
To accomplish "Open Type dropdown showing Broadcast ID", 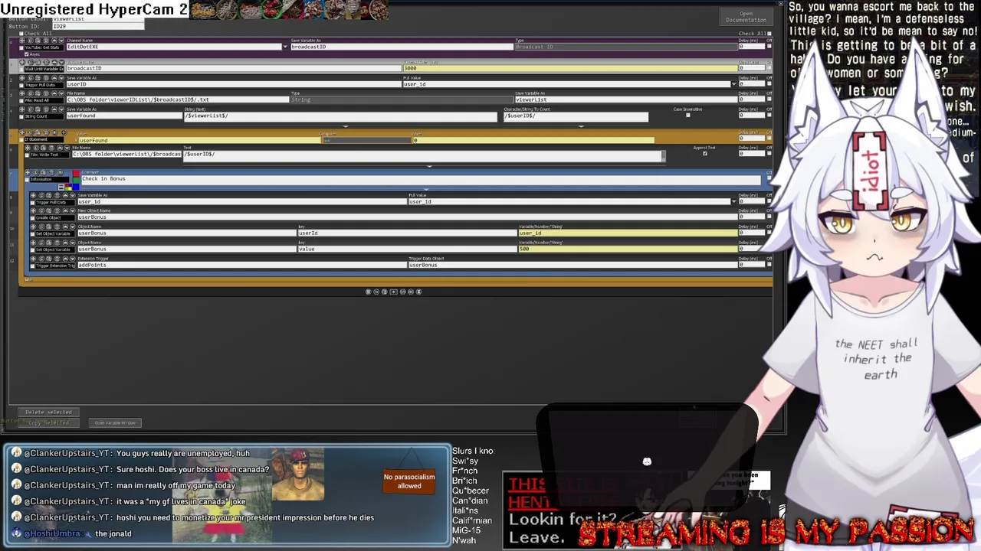I will [x=625, y=47].
